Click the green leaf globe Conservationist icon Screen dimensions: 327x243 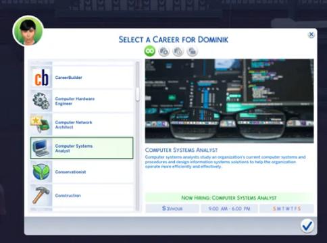click(x=41, y=171)
